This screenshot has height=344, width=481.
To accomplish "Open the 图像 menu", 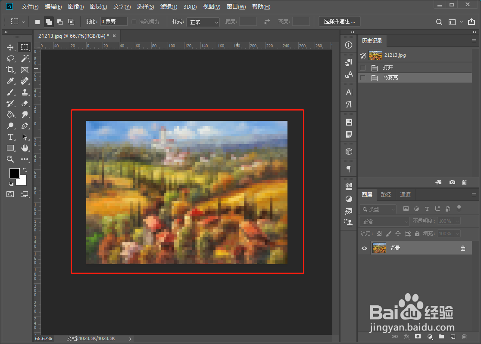I will (76, 7).
